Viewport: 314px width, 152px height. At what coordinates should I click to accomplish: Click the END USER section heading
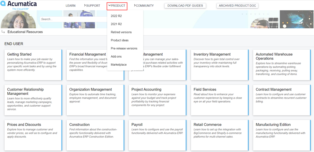[x=14, y=44]
